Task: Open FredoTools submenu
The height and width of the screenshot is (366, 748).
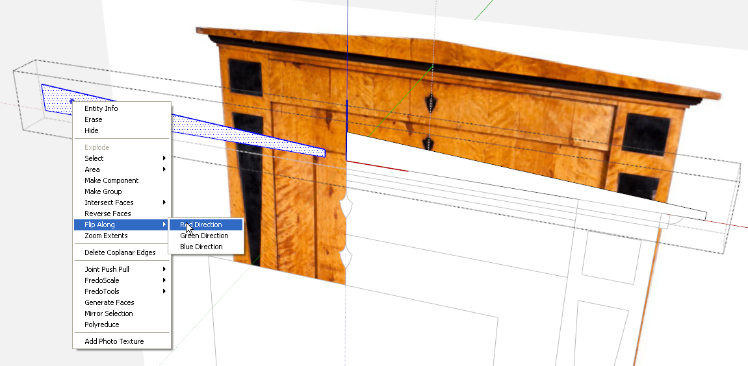Action: 122,291
